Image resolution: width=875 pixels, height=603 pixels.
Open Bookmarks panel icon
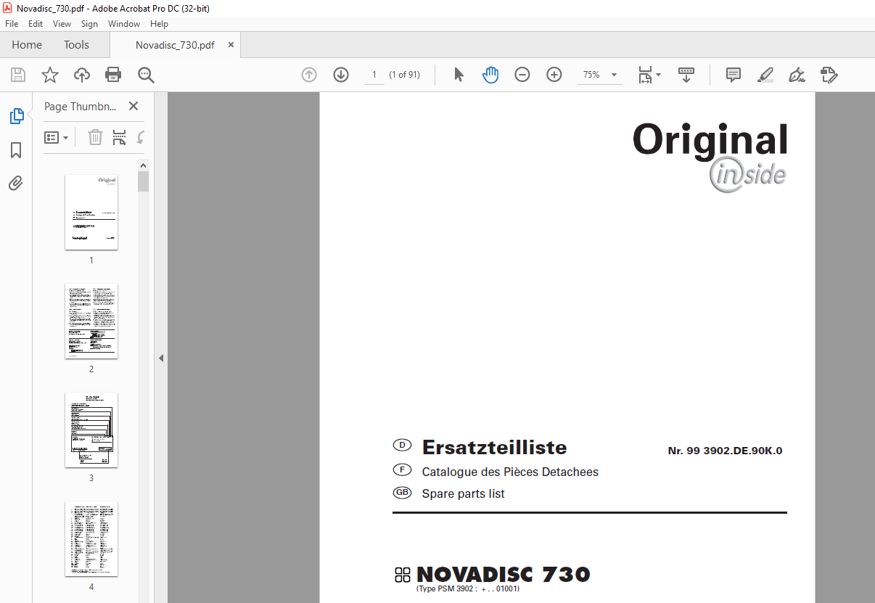pyautogui.click(x=16, y=150)
